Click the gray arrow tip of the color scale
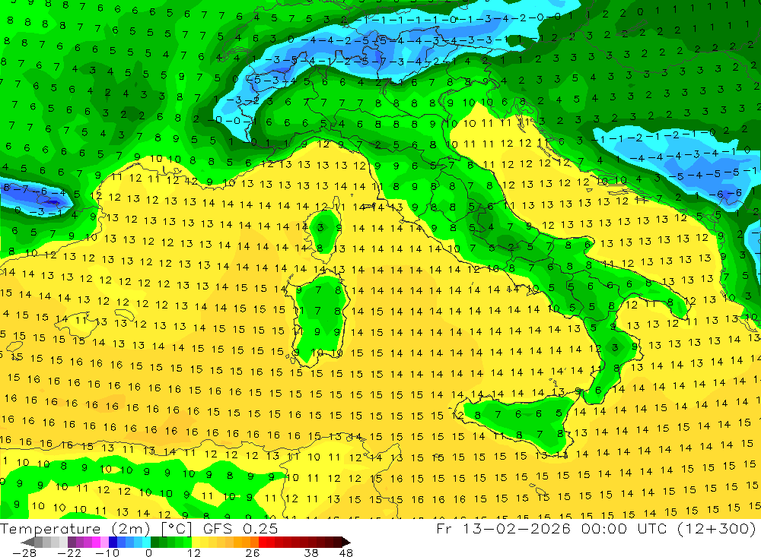The height and width of the screenshot is (557, 761). tap(27, 543)
